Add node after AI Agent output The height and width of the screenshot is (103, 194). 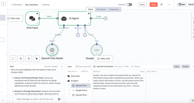(x=105, y=19)
